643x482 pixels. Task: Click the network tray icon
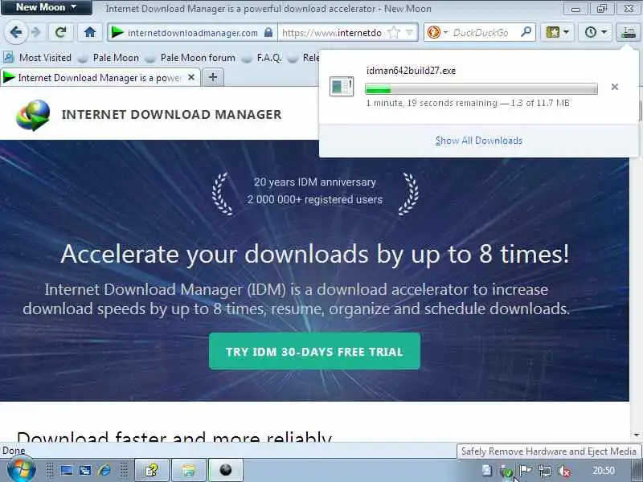tap(545, 471)
